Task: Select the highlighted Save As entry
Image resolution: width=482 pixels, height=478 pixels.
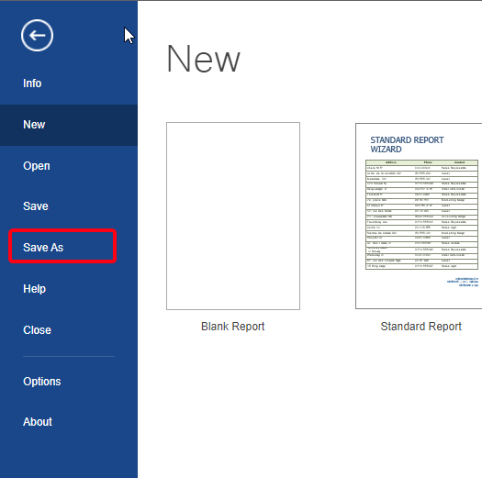Action: [62, 247]
